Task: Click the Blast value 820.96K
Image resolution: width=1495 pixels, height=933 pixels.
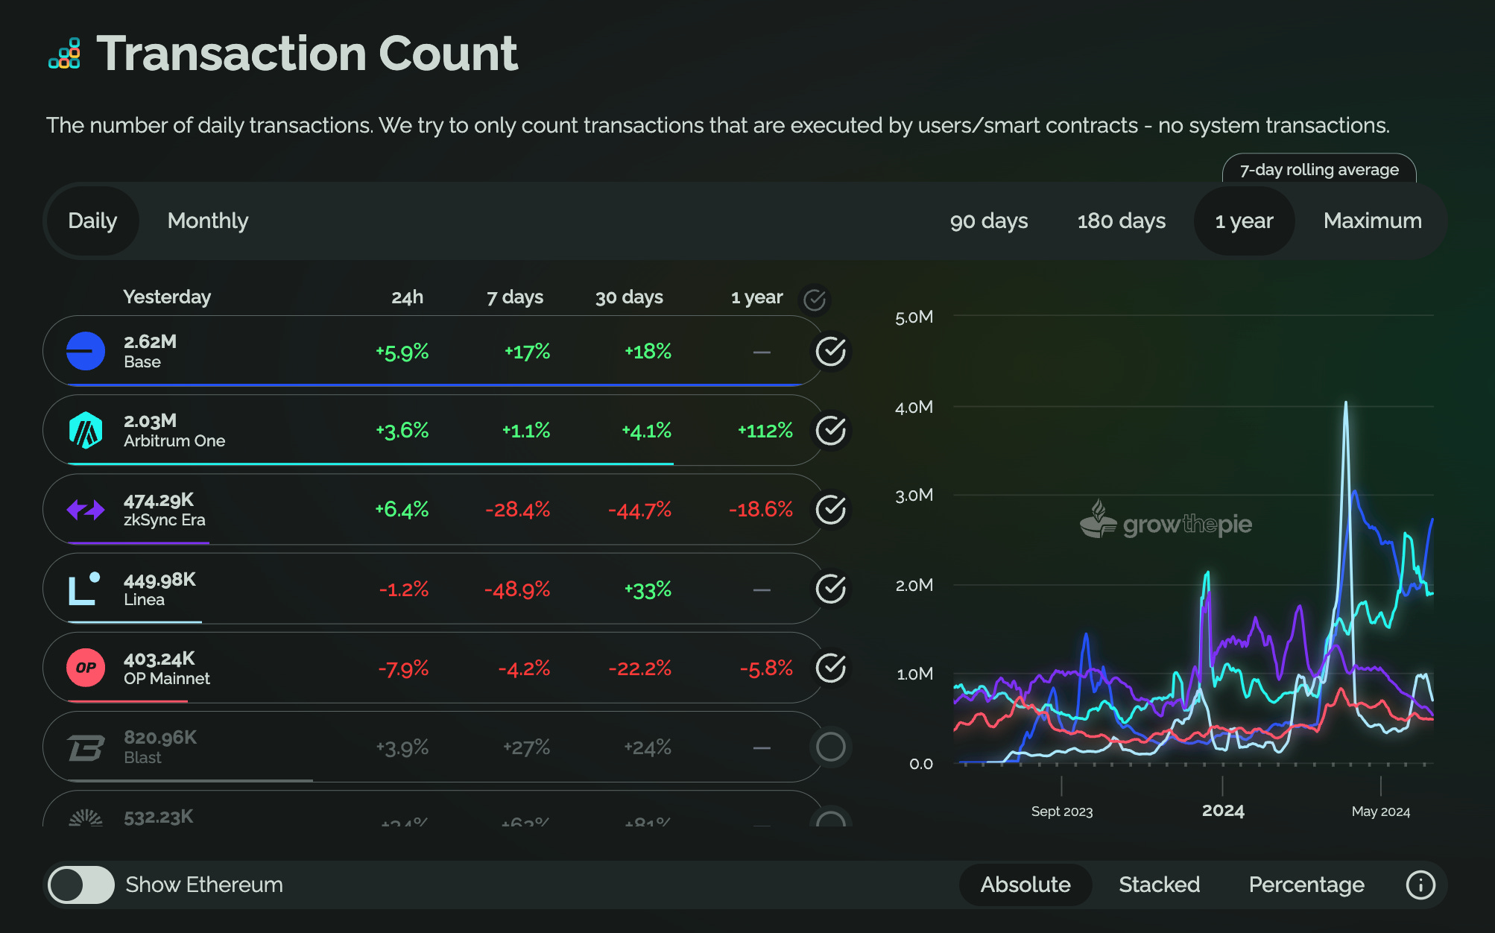Action: pyautogui.click(x=160, y=737)
